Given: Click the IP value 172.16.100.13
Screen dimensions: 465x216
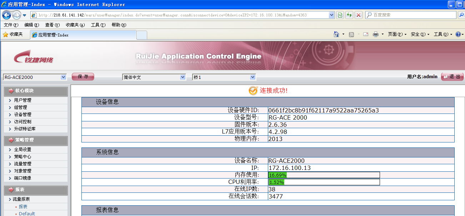Looking at the screenshot, I should (x=290, y=168).
